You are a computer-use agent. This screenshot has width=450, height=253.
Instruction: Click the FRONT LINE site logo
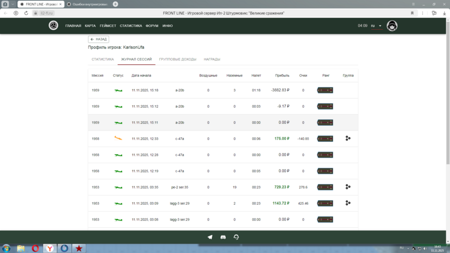54,26
